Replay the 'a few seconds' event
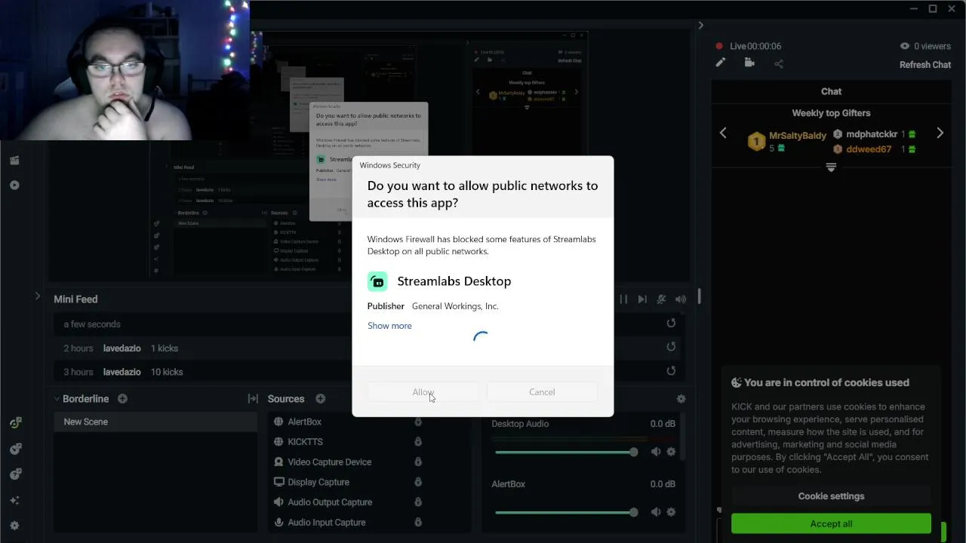The width and height of the screenshot is (966, 543). tap(671, 324)
